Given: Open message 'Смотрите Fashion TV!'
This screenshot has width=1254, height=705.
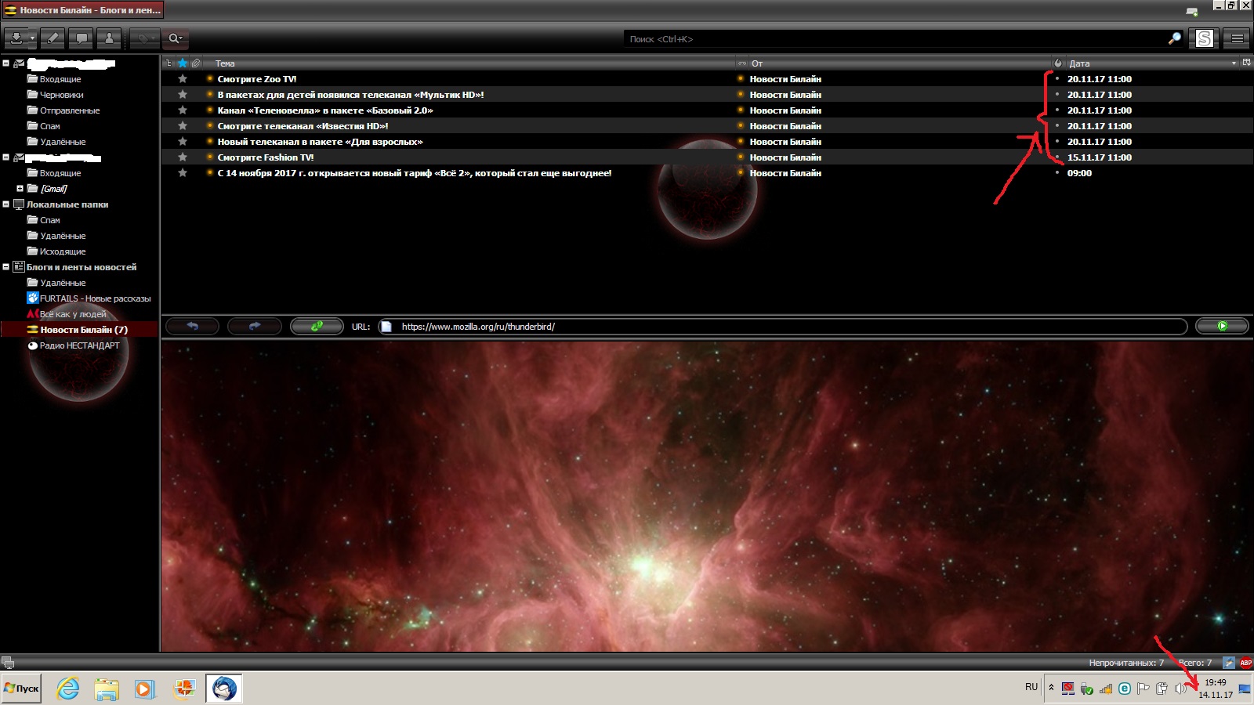Looking at the screenshot, I should (x=266, y=157).
